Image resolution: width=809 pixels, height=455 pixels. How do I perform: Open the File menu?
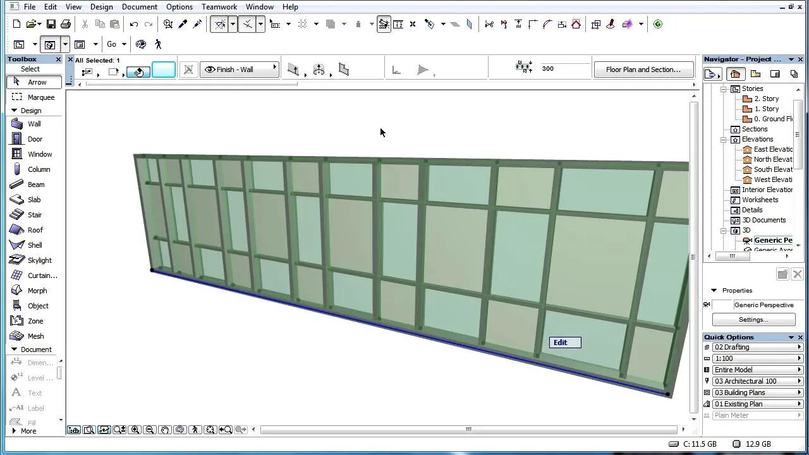[30, 7]
